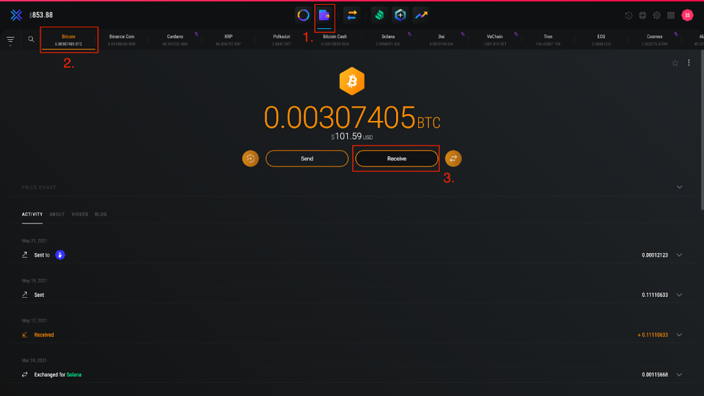704x396 pixels.
Task: Click the pink profile avatar icon
Action: 687,15
